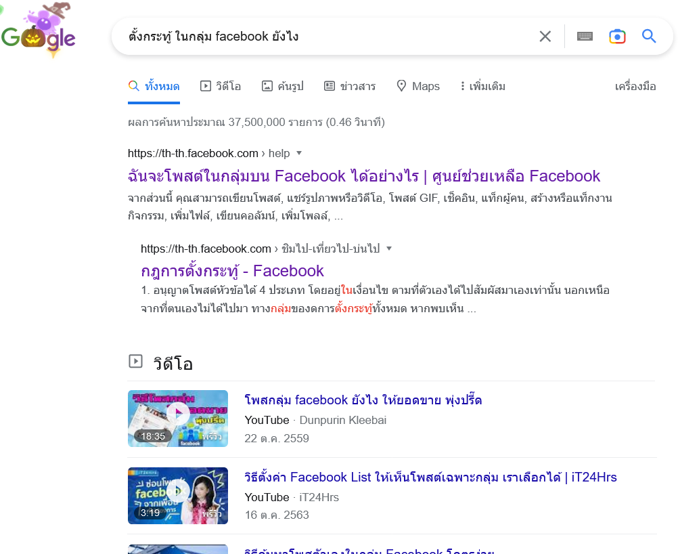Switch to the ค้นรูป images tab
The width and height of the screenshot is (678, 554).
283,86
